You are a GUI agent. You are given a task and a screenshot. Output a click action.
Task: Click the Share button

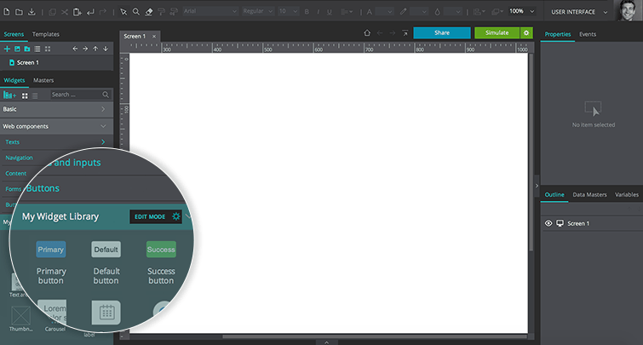tap(441, 32)
